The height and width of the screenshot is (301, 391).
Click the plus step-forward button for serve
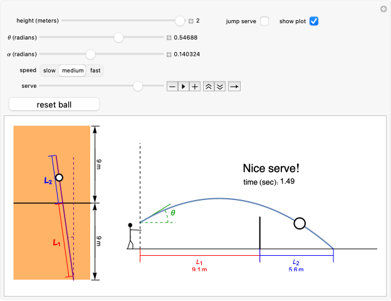tap(195, 87)
